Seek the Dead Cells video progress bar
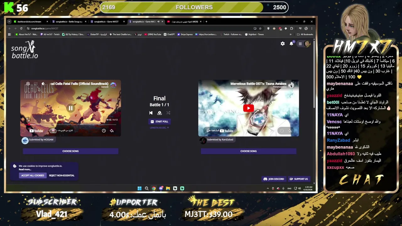 tap(71, 124)
